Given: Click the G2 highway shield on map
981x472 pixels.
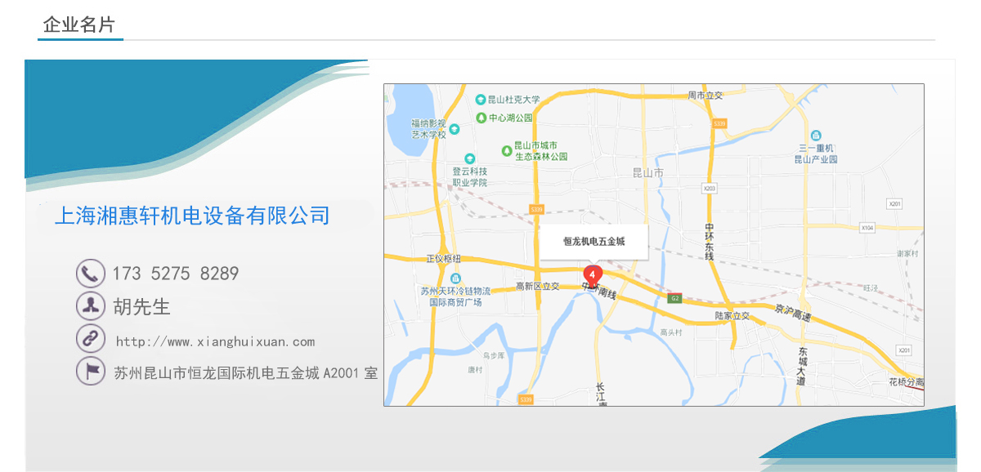Looking at the screenshot, I should [x=675, y=298].
